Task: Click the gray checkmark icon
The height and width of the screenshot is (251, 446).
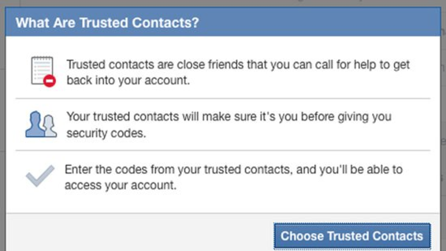Action: coord(40,176)
